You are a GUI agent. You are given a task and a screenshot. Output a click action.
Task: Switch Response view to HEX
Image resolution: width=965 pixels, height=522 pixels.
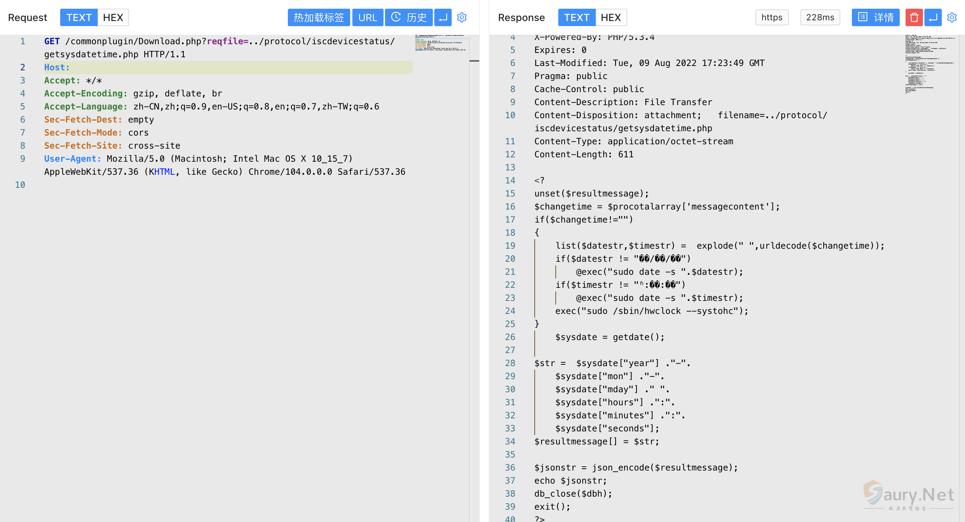tap(610, 18)
